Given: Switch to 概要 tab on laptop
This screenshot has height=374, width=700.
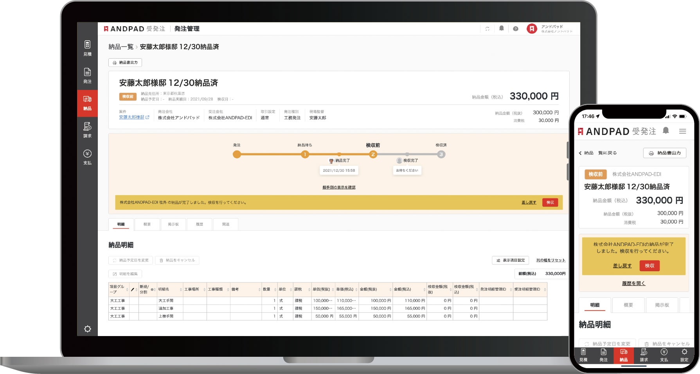Looking at the screenshot, I should point(147,224).
